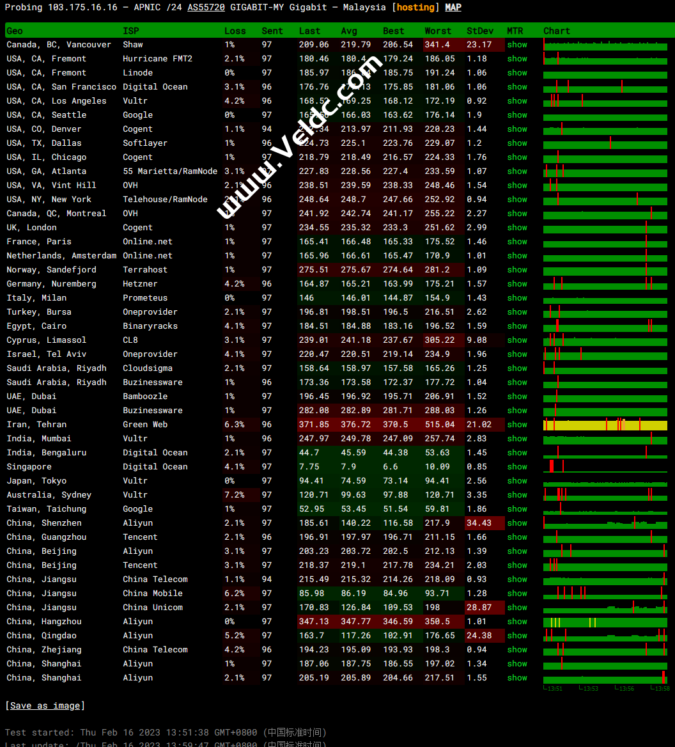Image resolution: width=675 pixels, height=747 pixels.
Task: Click the China, Hangzhou latency chart
Action: [x=605, y=622]
